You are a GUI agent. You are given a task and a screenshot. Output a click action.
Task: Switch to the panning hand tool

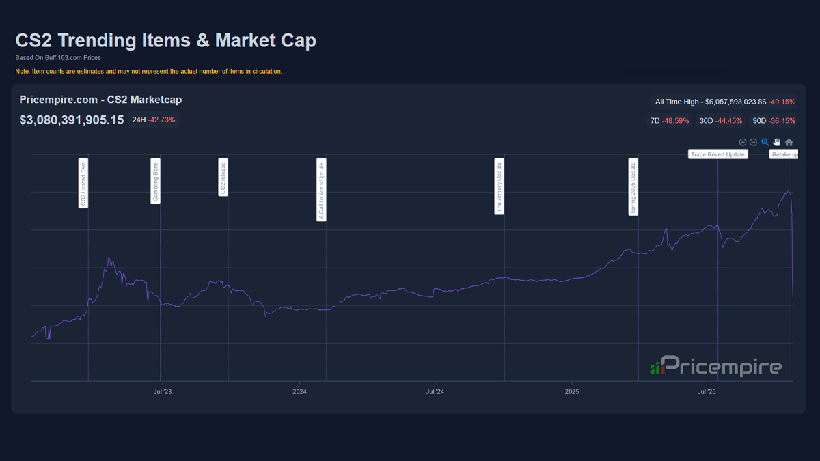tap(777, 142)
